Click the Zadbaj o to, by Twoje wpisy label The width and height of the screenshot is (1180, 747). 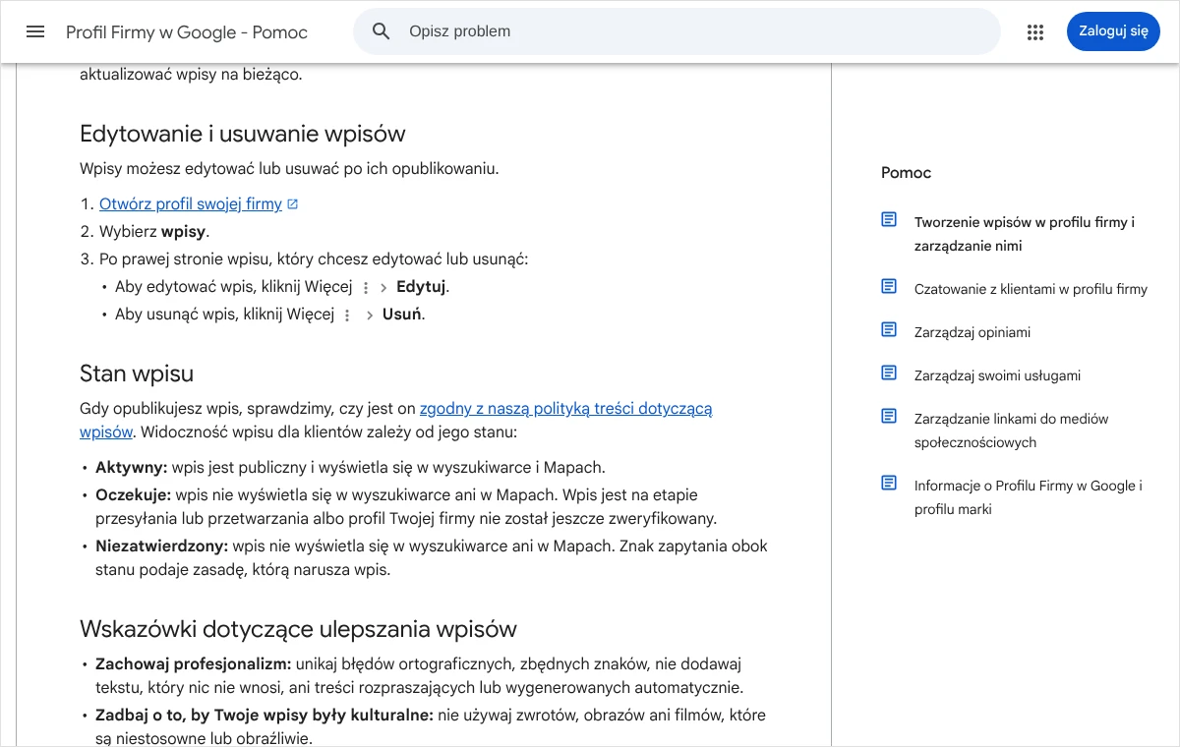(265, 716)
